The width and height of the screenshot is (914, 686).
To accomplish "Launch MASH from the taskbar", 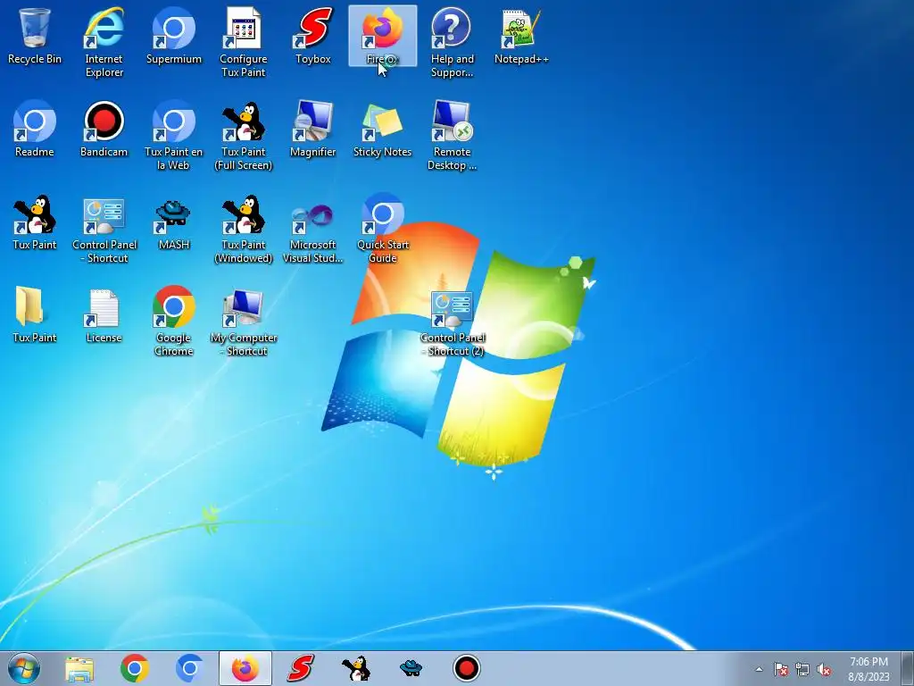I will click(x=411, y=668).
